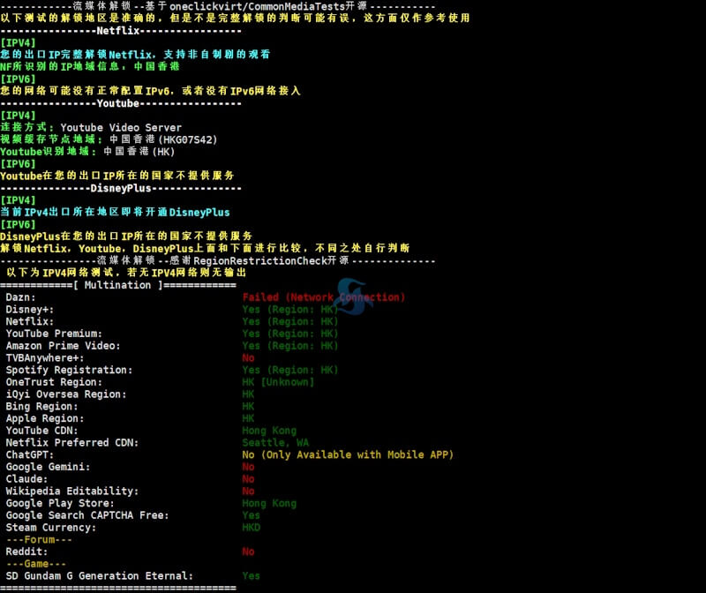706x593 pixels.
Task: Click the "您的出口IP完整解锁Netflix" result line
Action: tap(135, 55)
